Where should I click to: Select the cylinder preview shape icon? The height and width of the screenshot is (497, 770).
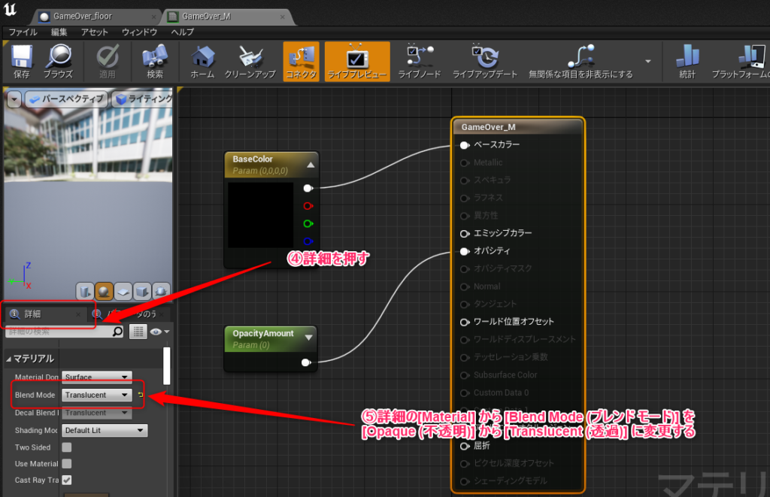click(x=85, y=291)
